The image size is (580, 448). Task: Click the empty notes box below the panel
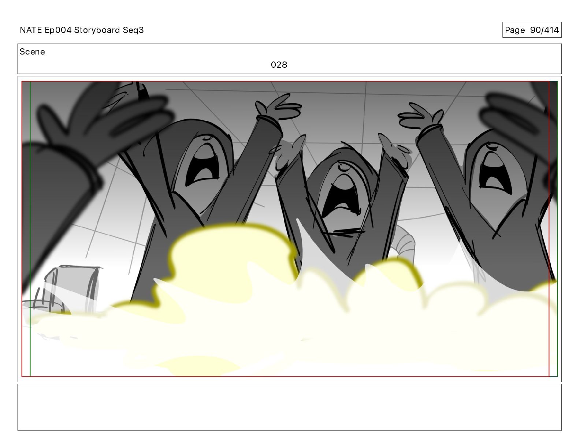click(x=289, y=407)
